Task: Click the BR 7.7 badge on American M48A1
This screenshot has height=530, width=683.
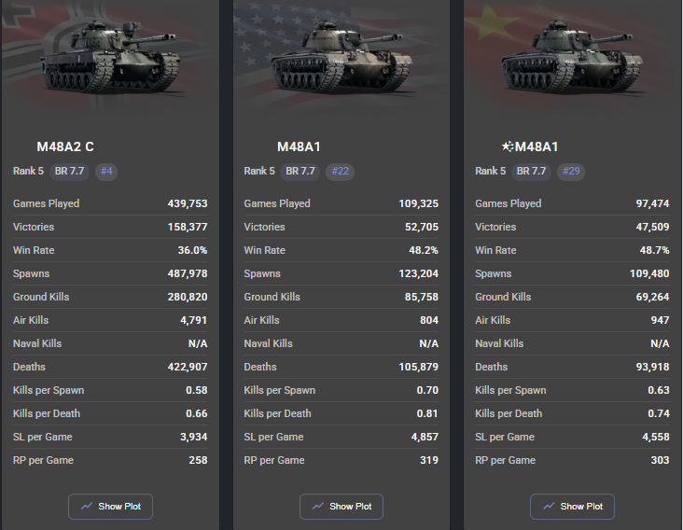Action: point(300,171)
